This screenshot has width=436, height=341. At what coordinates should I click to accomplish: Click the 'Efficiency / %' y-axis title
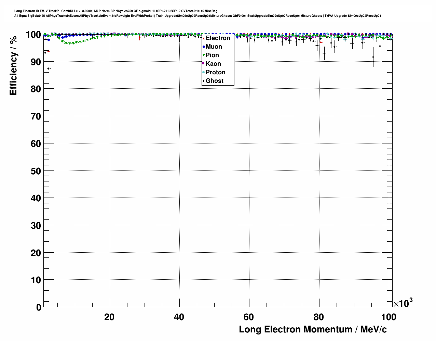tap(13, 65)
